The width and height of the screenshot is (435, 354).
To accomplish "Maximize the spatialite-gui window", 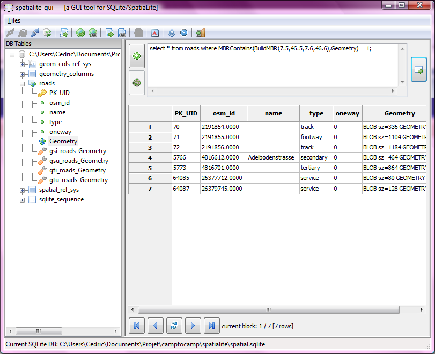I will click(x=402, y=5).
